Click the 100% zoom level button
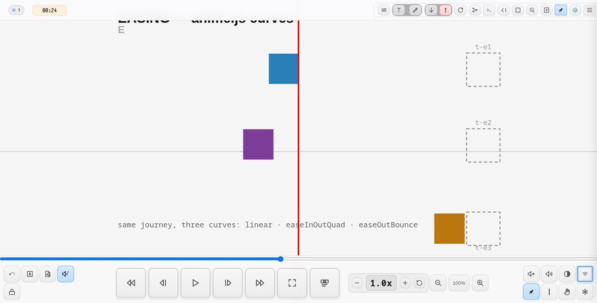 tap(459, 283)
